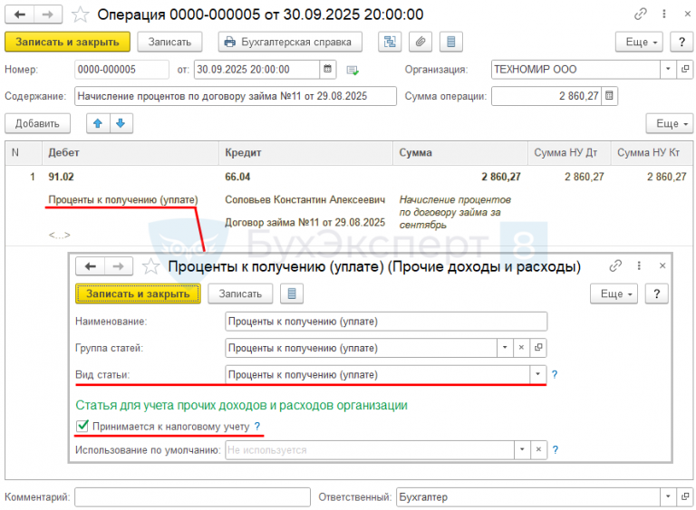
Task: Click the N column header
Action: 24,153
